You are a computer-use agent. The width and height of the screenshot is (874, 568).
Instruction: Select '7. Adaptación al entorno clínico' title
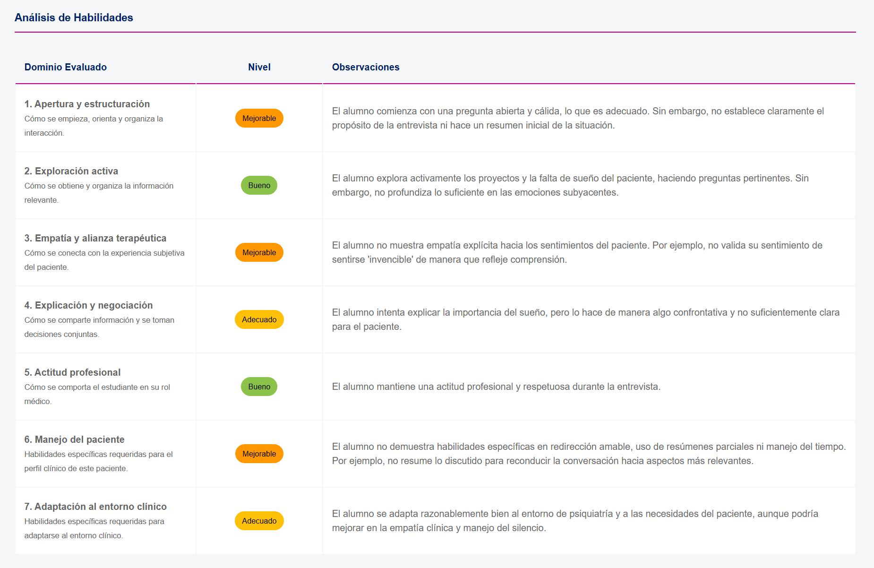95,507
